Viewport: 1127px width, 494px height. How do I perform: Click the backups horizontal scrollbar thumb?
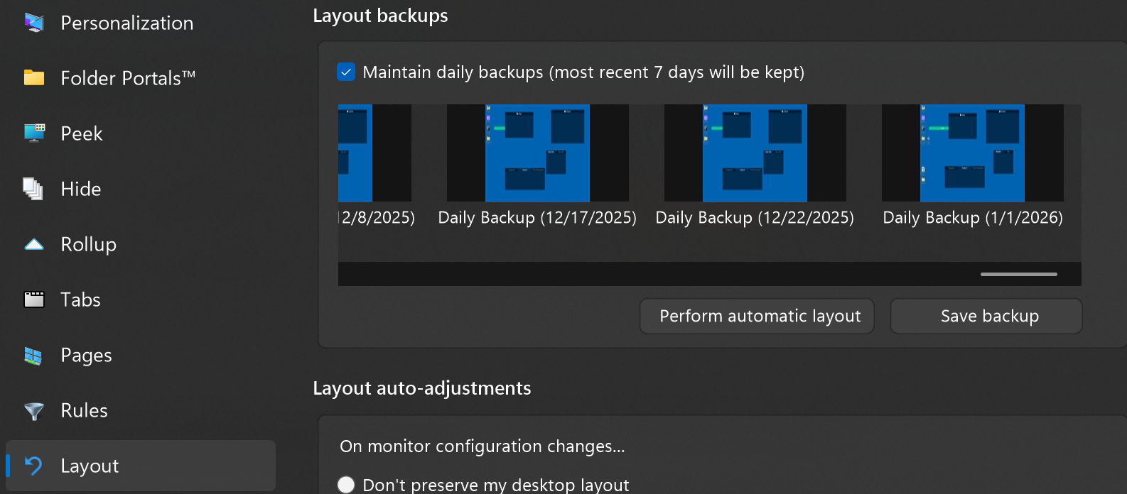(x=1018, y=274)
